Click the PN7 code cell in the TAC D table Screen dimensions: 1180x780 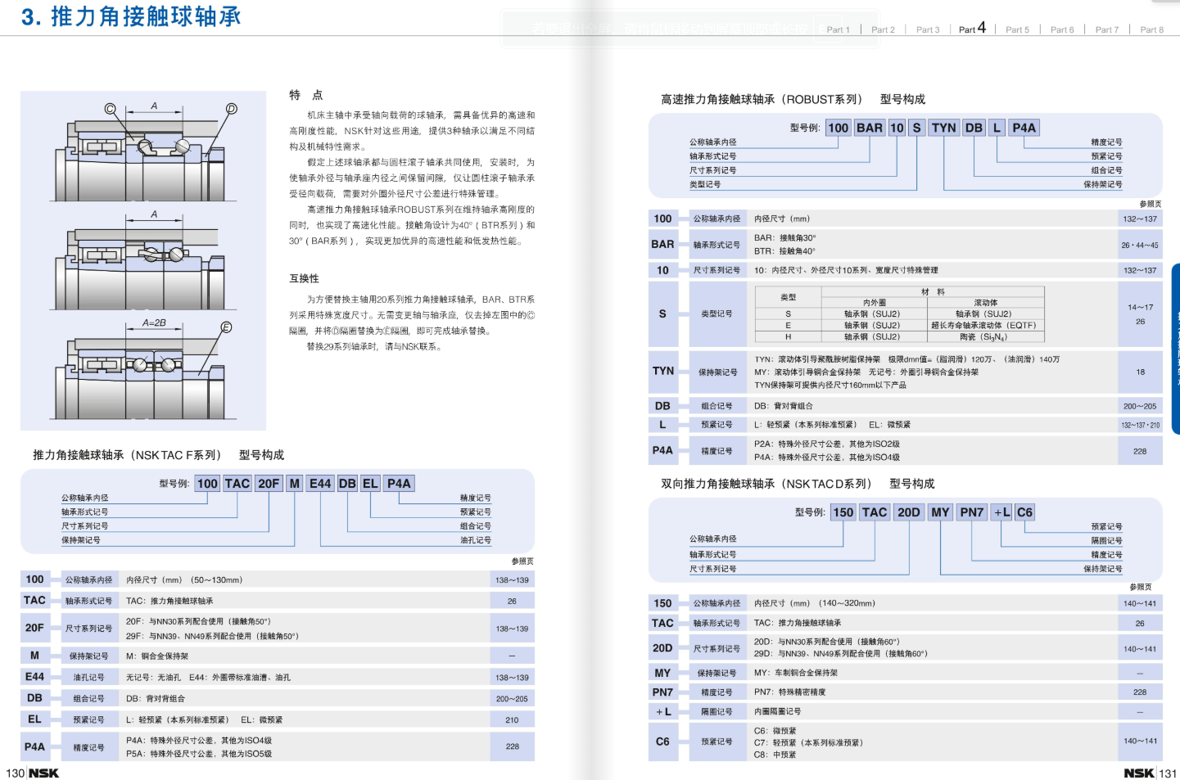tap(662, 692)
